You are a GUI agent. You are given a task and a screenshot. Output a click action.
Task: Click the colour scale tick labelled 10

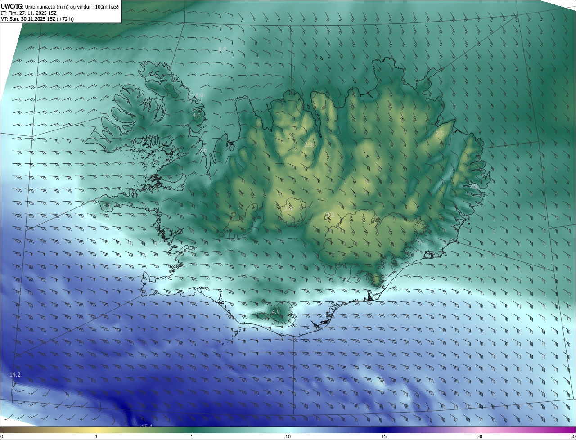pos(288,436)
